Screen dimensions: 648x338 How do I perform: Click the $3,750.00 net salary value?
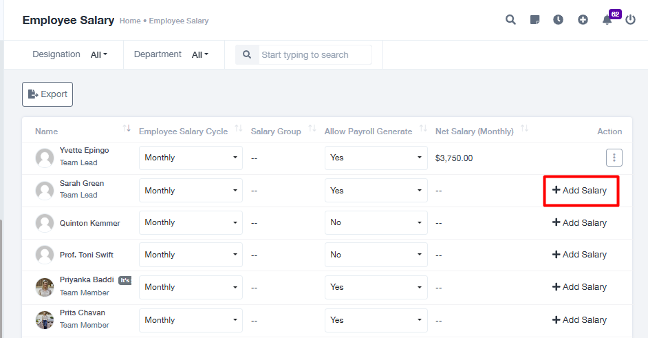coord(454,158)
